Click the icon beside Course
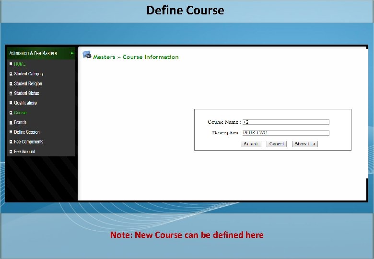Image resolution: width=374 pixels, height=259 pixels. (x=11, y=113)
